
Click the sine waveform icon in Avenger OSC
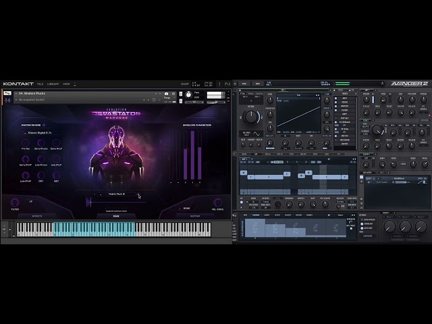(x=256, y=134)
